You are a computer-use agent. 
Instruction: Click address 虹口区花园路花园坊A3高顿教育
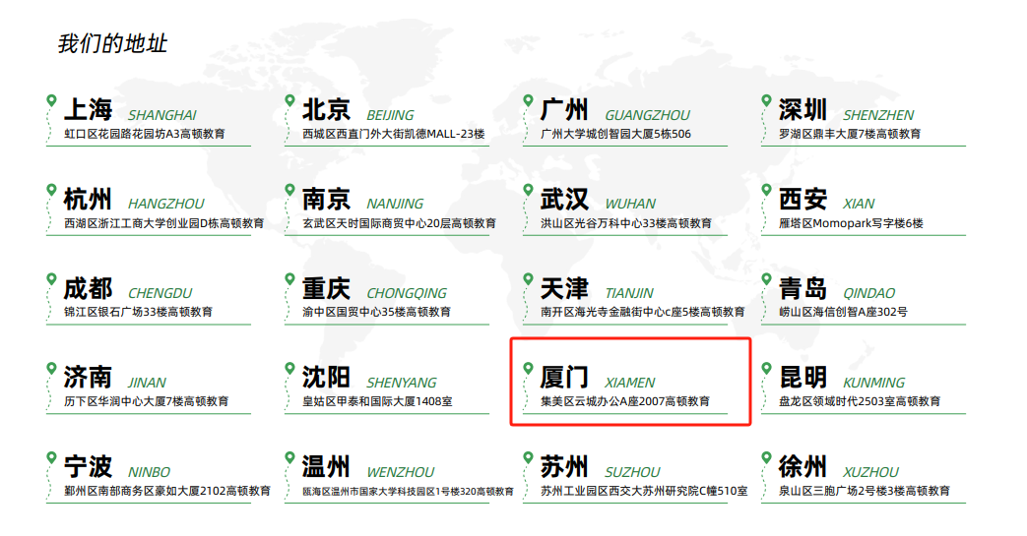click(x=144, y=134)
